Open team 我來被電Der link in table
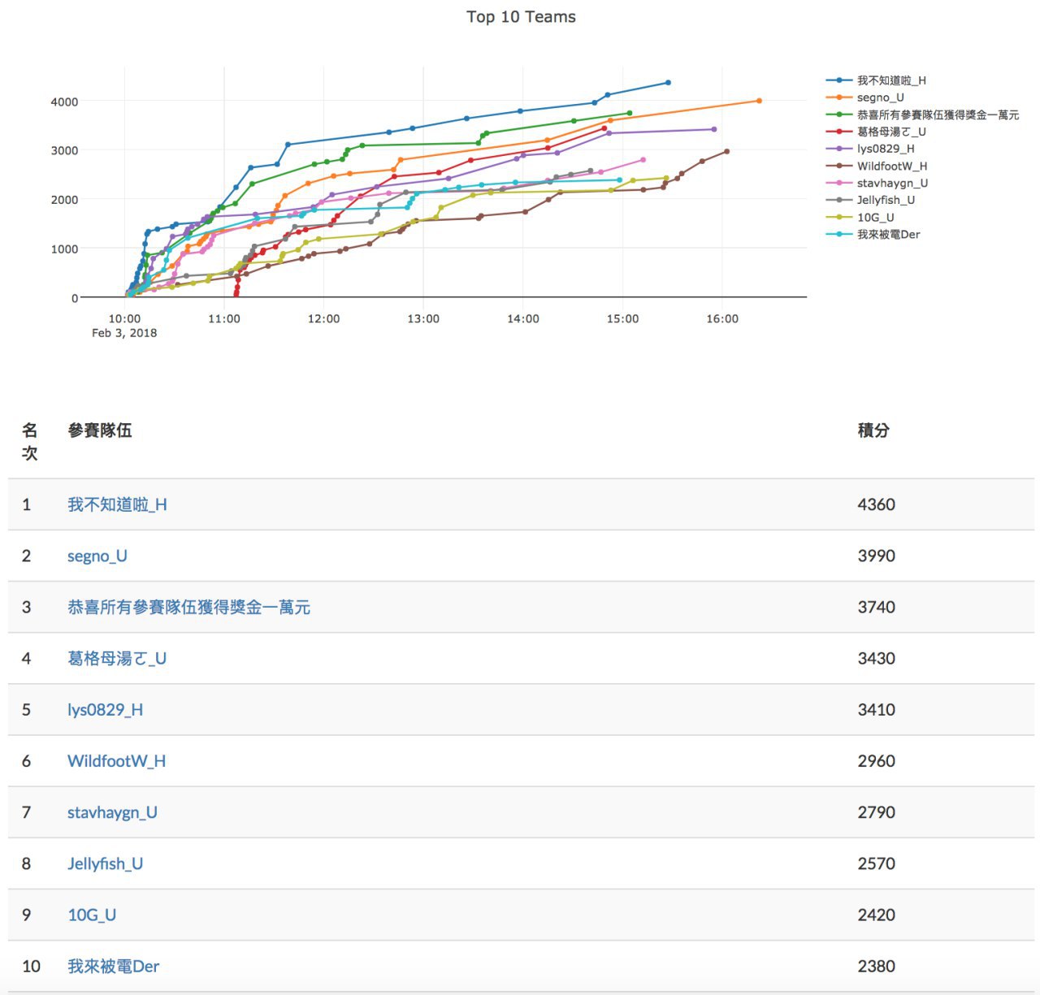1040x995 pixels. pyautogui.click(x=113, y=966)
